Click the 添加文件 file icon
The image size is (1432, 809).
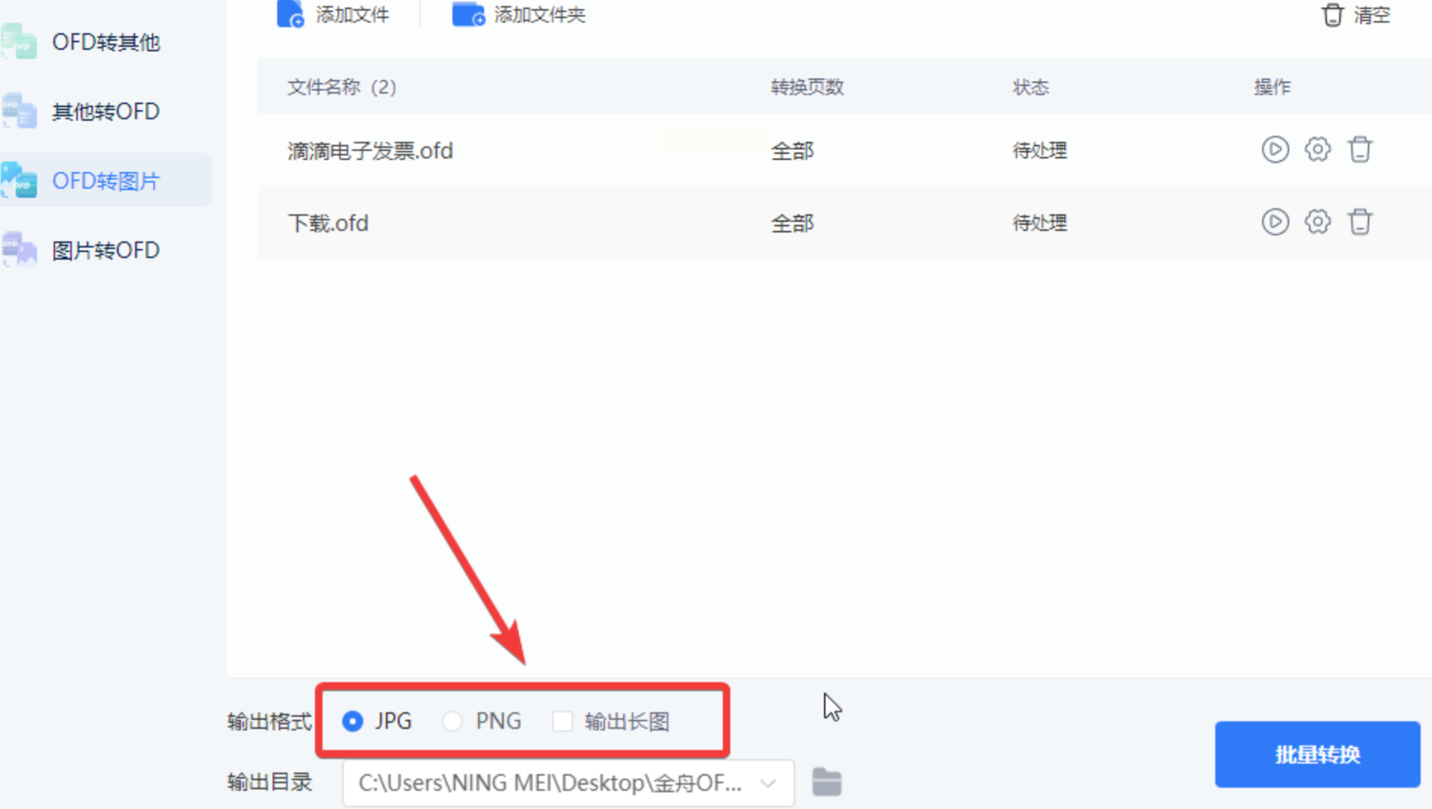[291, 14]
